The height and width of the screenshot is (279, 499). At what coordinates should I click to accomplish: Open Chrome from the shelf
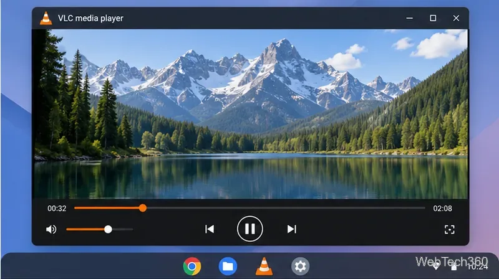(x=192, y=266)
